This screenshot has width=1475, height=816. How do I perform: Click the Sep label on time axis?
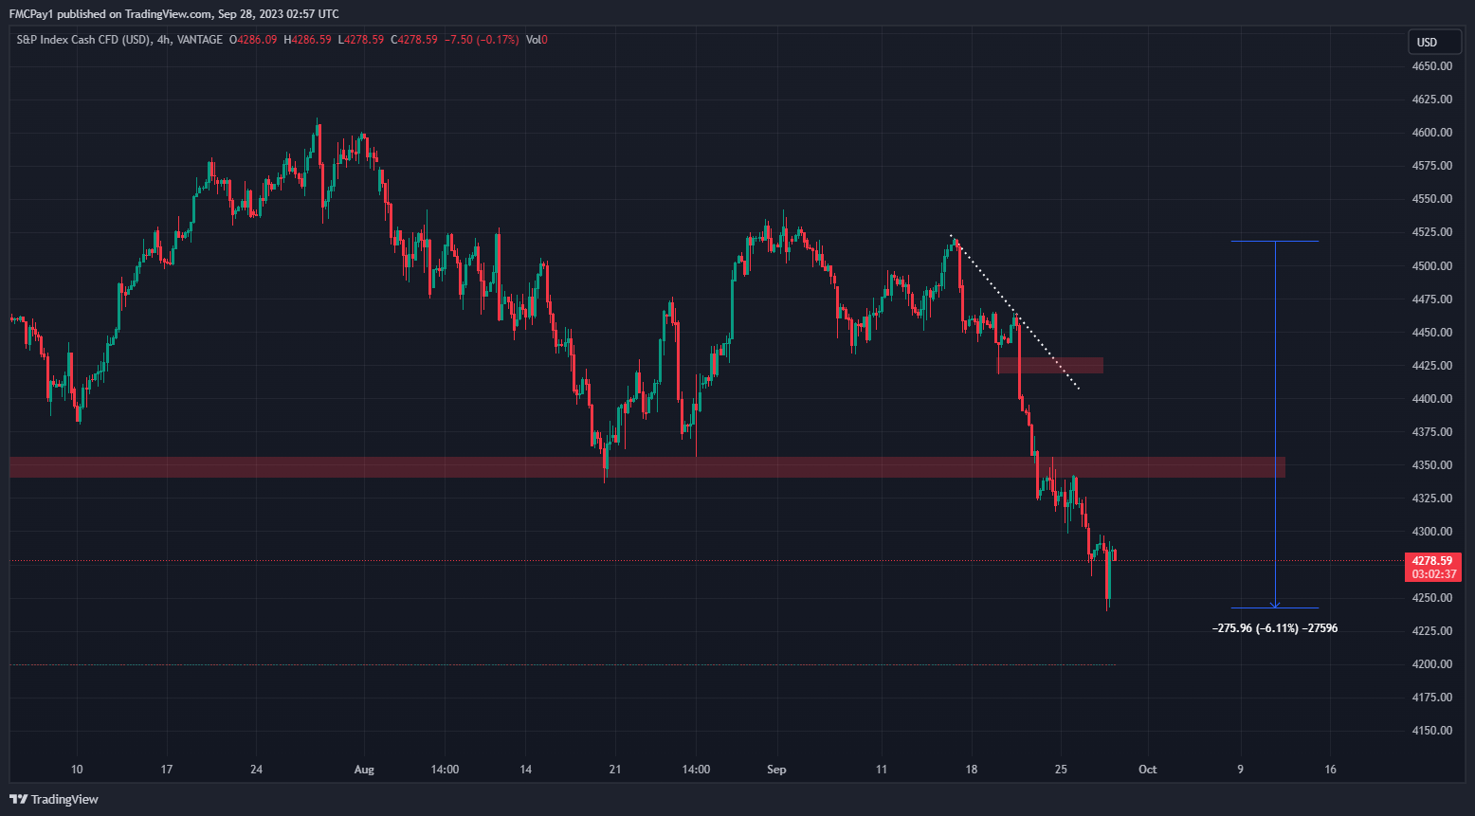point(776,770)
